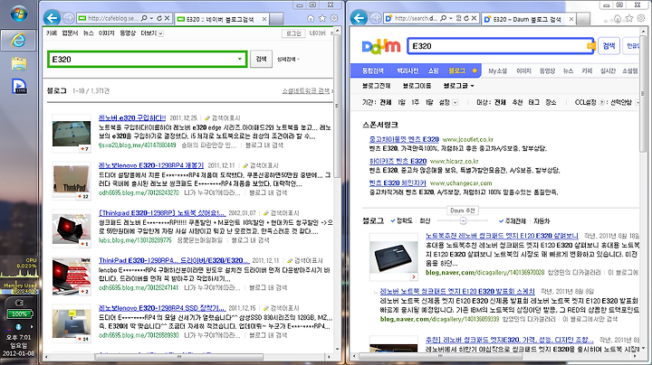
Task: Open Internet Explorer from the taskbar
Action: pyautogui.click(x=18, y=40)
